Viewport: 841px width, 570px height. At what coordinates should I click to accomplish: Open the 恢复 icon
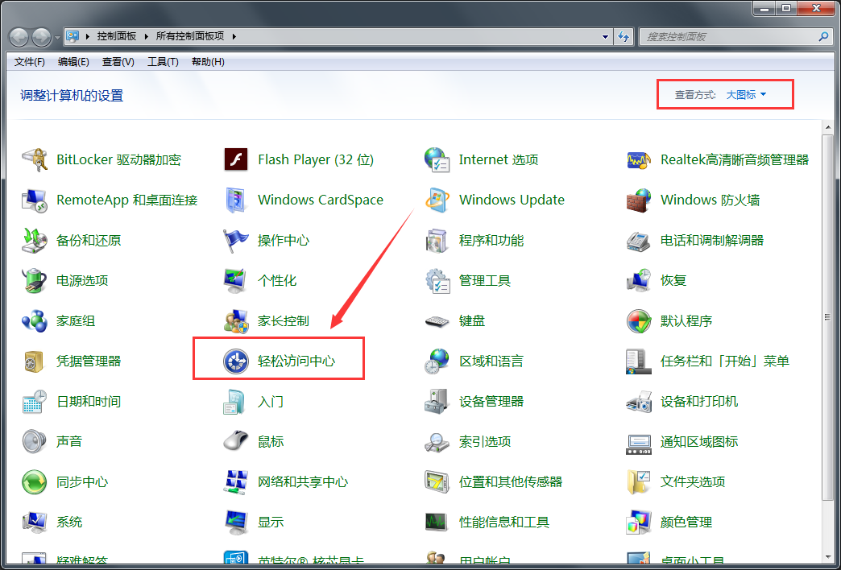pos(639,280)
